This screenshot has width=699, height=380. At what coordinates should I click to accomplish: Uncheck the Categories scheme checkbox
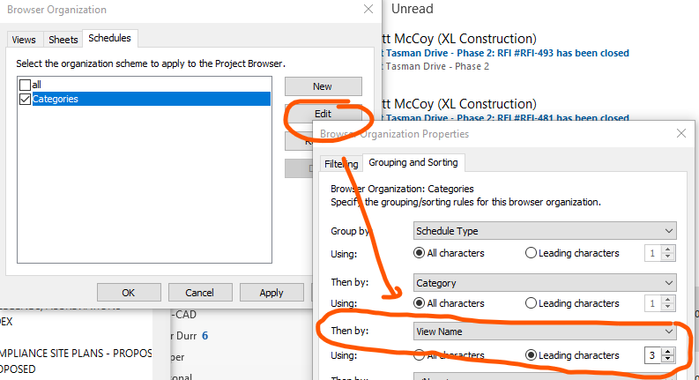click(x=26, y=99)
